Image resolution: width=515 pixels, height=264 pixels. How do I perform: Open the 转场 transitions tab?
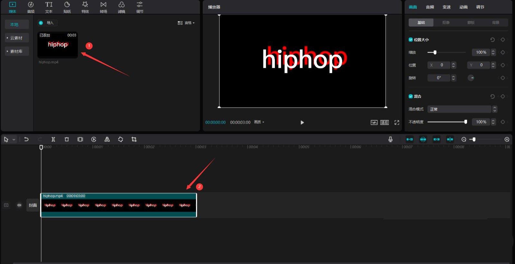click(x=103, y=7)
